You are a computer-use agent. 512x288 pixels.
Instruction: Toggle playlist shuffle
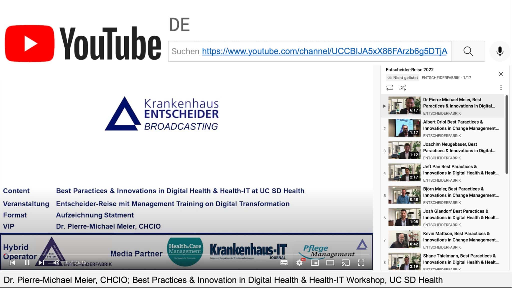point(402,87)
